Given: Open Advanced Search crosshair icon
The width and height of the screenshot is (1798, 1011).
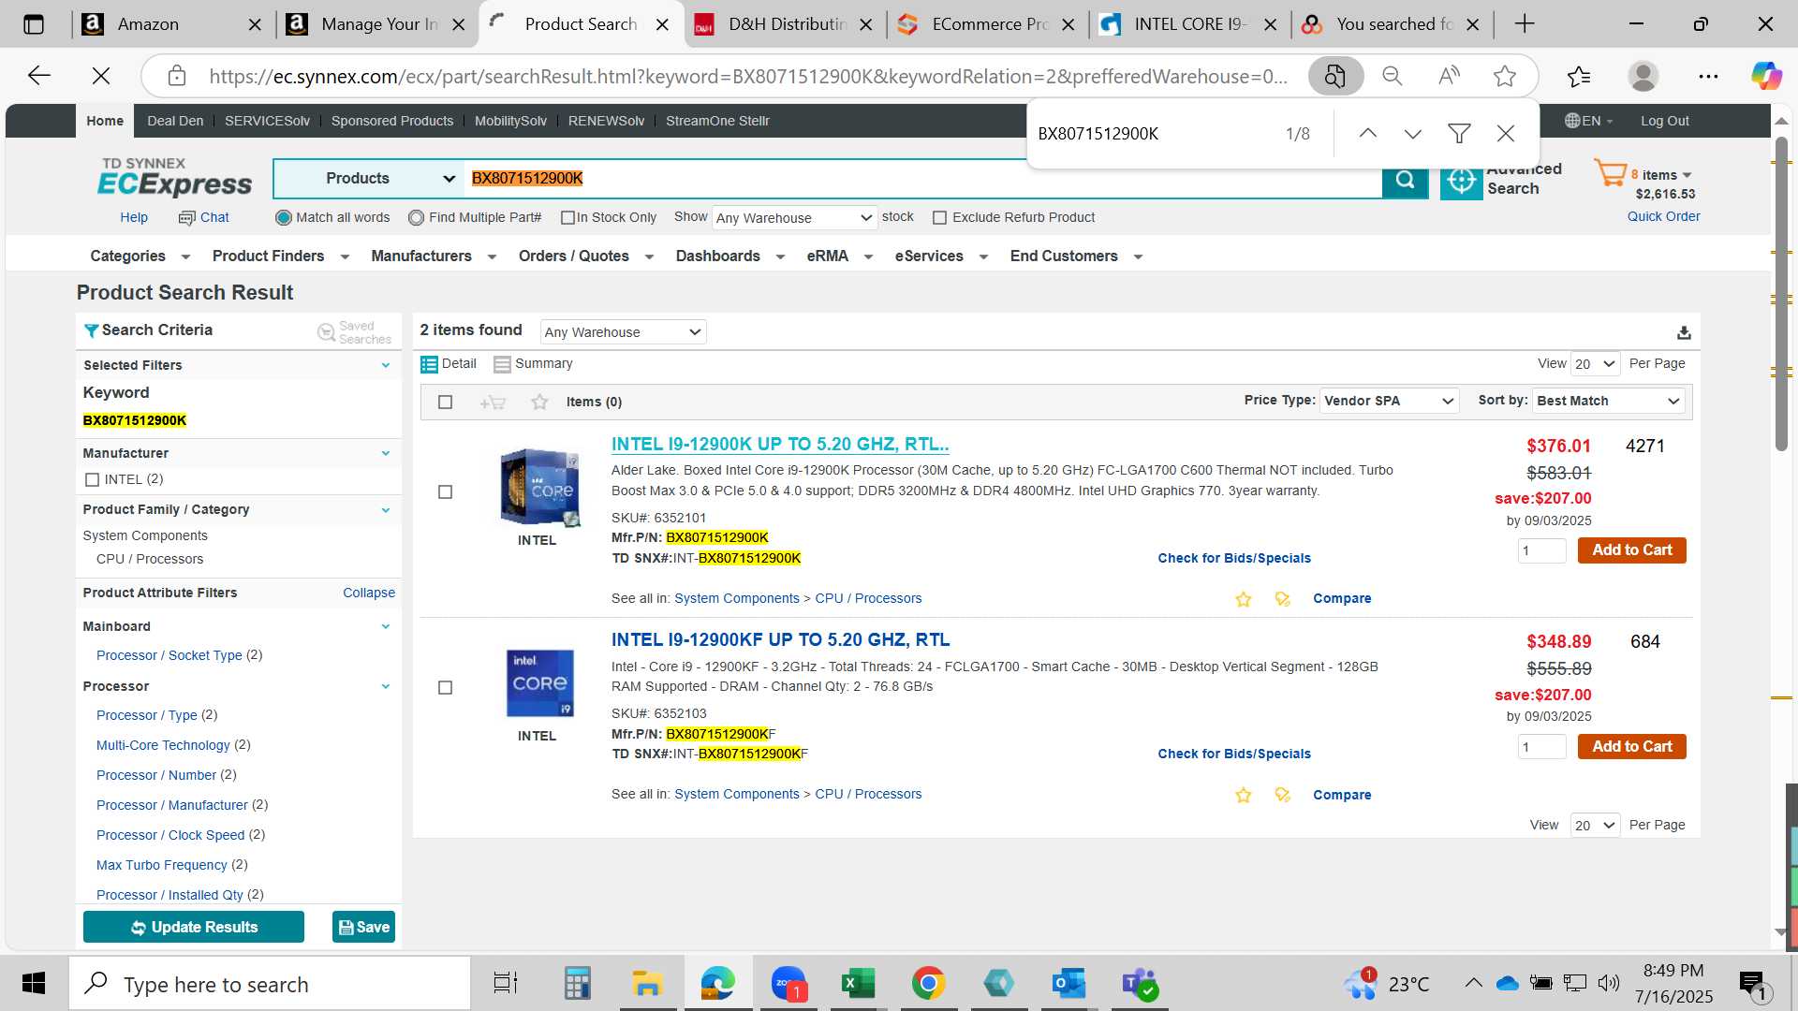Looking at the screenshot, I should (1461, 180).
